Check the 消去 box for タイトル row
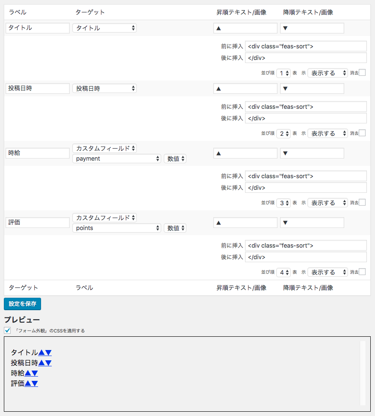Screen dimensions: 375x416 362,72
